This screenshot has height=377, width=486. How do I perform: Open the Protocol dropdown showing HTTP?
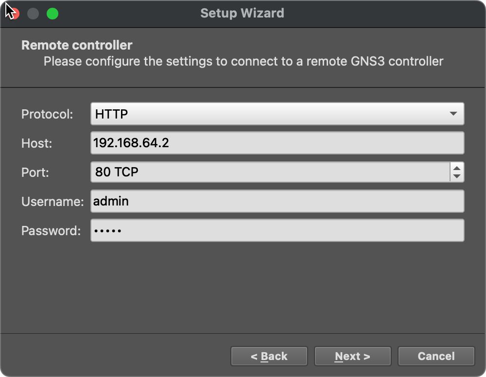pyautogui.click(x=277, y=114)
